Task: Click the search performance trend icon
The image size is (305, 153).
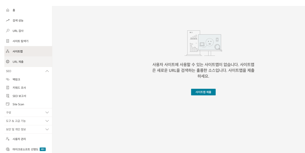Action: pyautogui.click(x=8, y=21)
